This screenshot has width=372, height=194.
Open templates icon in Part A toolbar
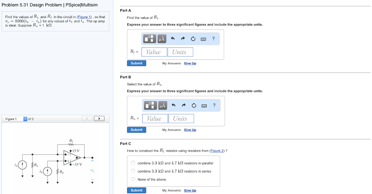150,39
